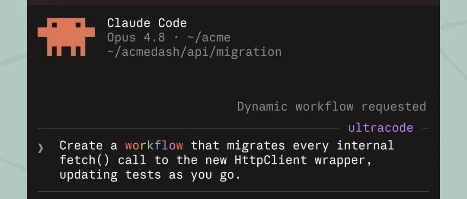Click the Dynamic workflow requested notice
Image resolution: width=467 pixels, height=199 pixels.
(x=332, y=107)
